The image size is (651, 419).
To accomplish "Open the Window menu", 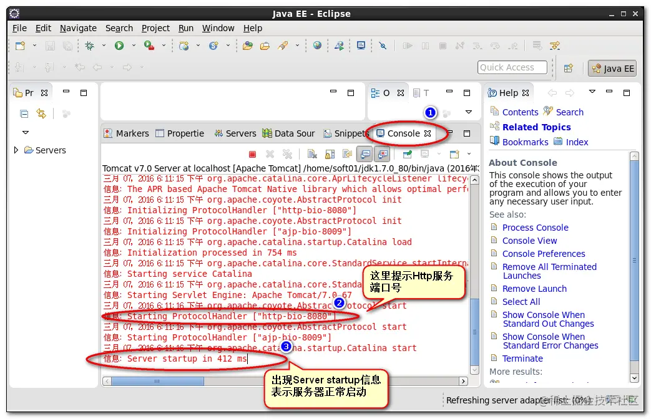I will 218,28.
